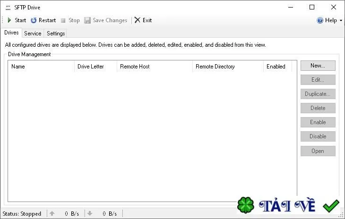This screenshot has width=345, height=219.
Task: Click the Delete button
Action: tap(318, 108)
